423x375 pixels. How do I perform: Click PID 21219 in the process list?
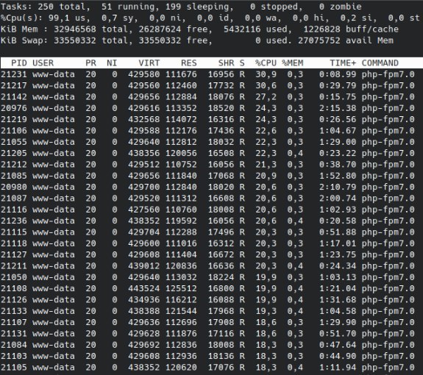point(14,119)
